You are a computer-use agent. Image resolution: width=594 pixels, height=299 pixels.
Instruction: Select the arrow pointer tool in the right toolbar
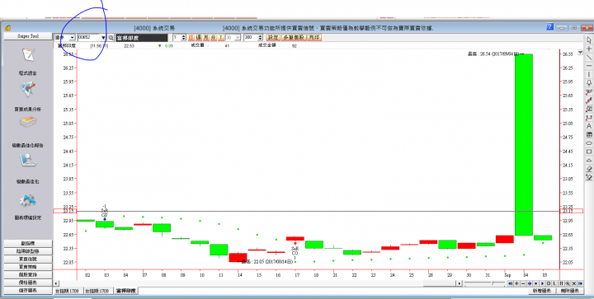point(589,40)
